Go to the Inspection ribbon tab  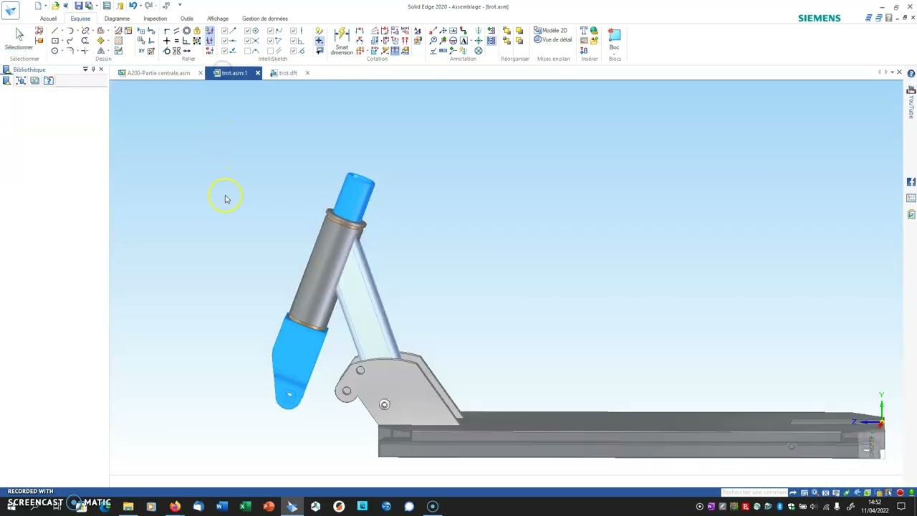click(155, 19)
